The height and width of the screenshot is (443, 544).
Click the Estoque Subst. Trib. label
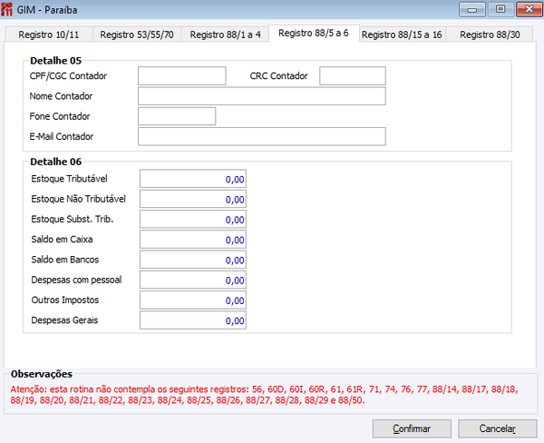point(73,219)
